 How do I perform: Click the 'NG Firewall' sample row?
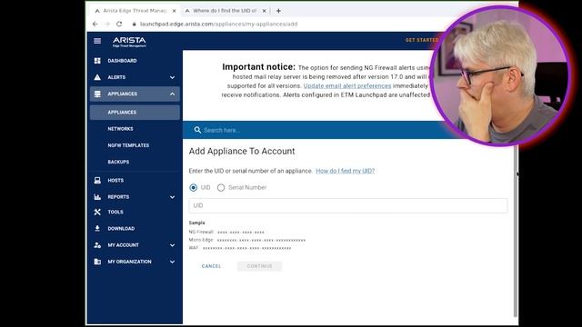coord(226,233)
